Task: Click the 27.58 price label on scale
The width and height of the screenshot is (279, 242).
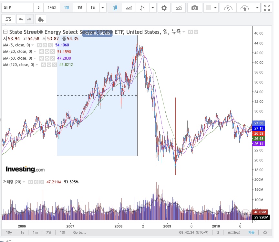Action: pos(259,123)
